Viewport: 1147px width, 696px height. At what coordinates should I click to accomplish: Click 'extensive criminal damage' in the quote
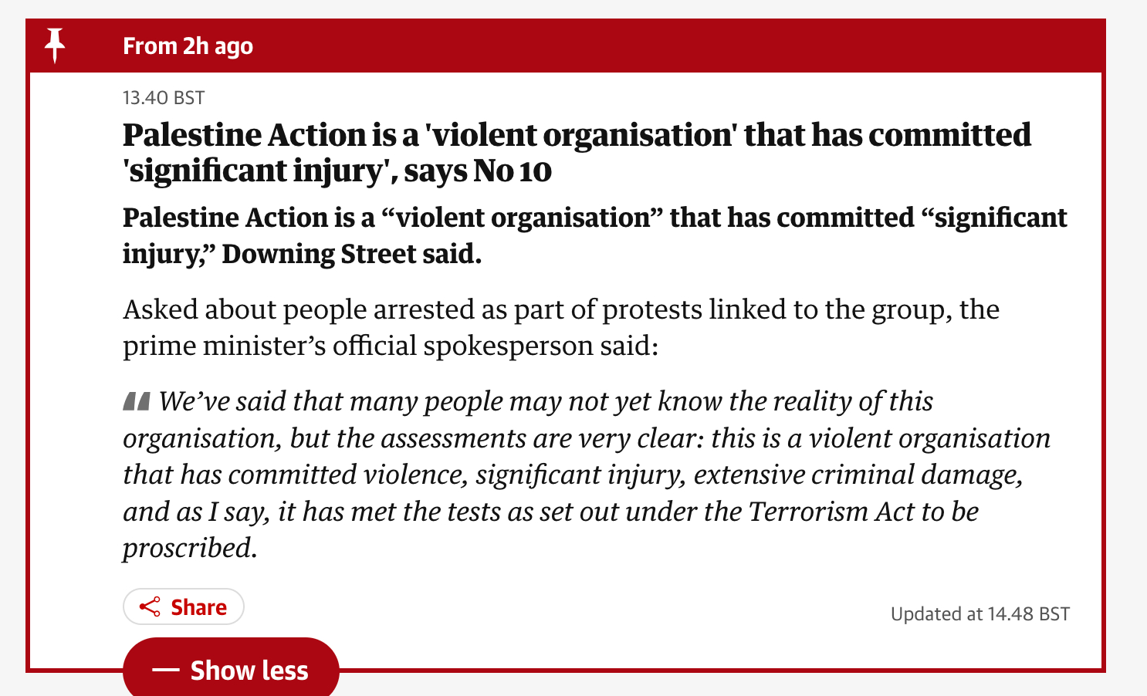[857, 475]
